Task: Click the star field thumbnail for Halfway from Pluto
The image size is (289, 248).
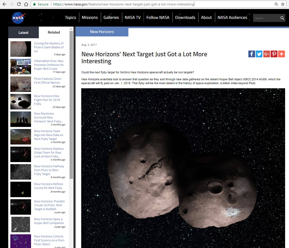Action: pyautogui.click(x=21, y=172)
